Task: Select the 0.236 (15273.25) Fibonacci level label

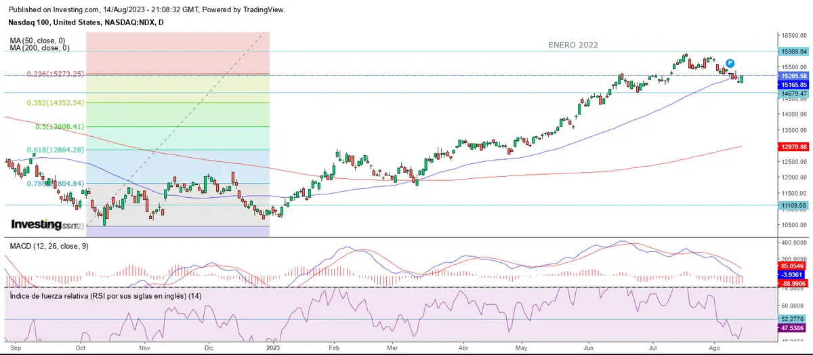Action: coord(56,74)
